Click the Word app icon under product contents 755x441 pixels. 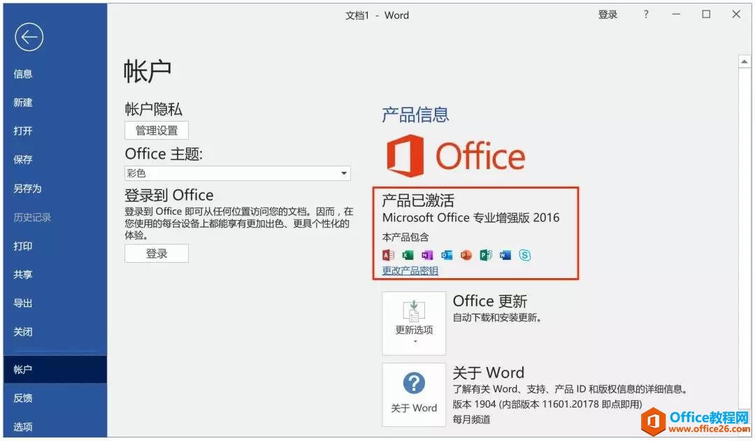click(x=505, y=255)
